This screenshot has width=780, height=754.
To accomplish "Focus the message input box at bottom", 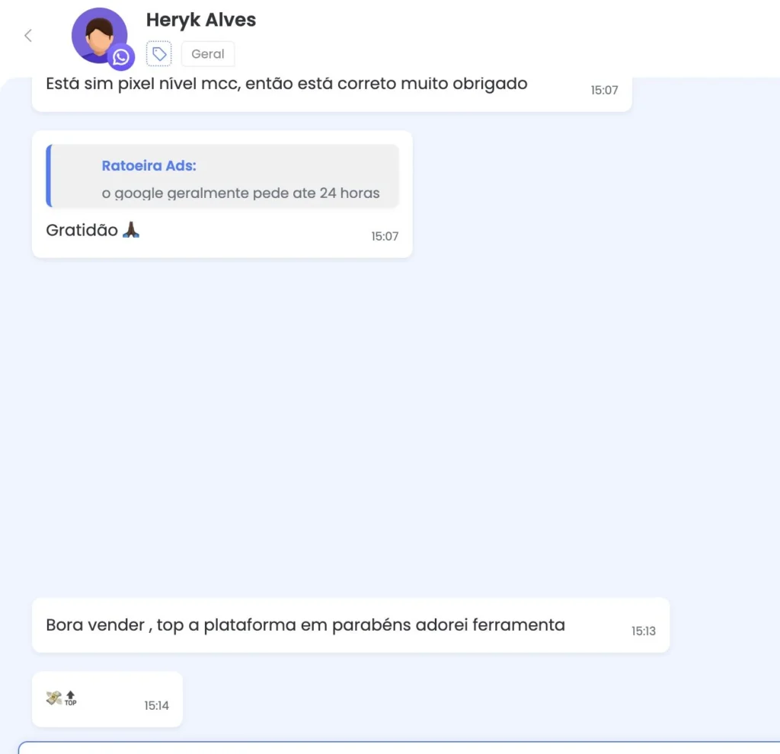I will (x=399, y=748).
